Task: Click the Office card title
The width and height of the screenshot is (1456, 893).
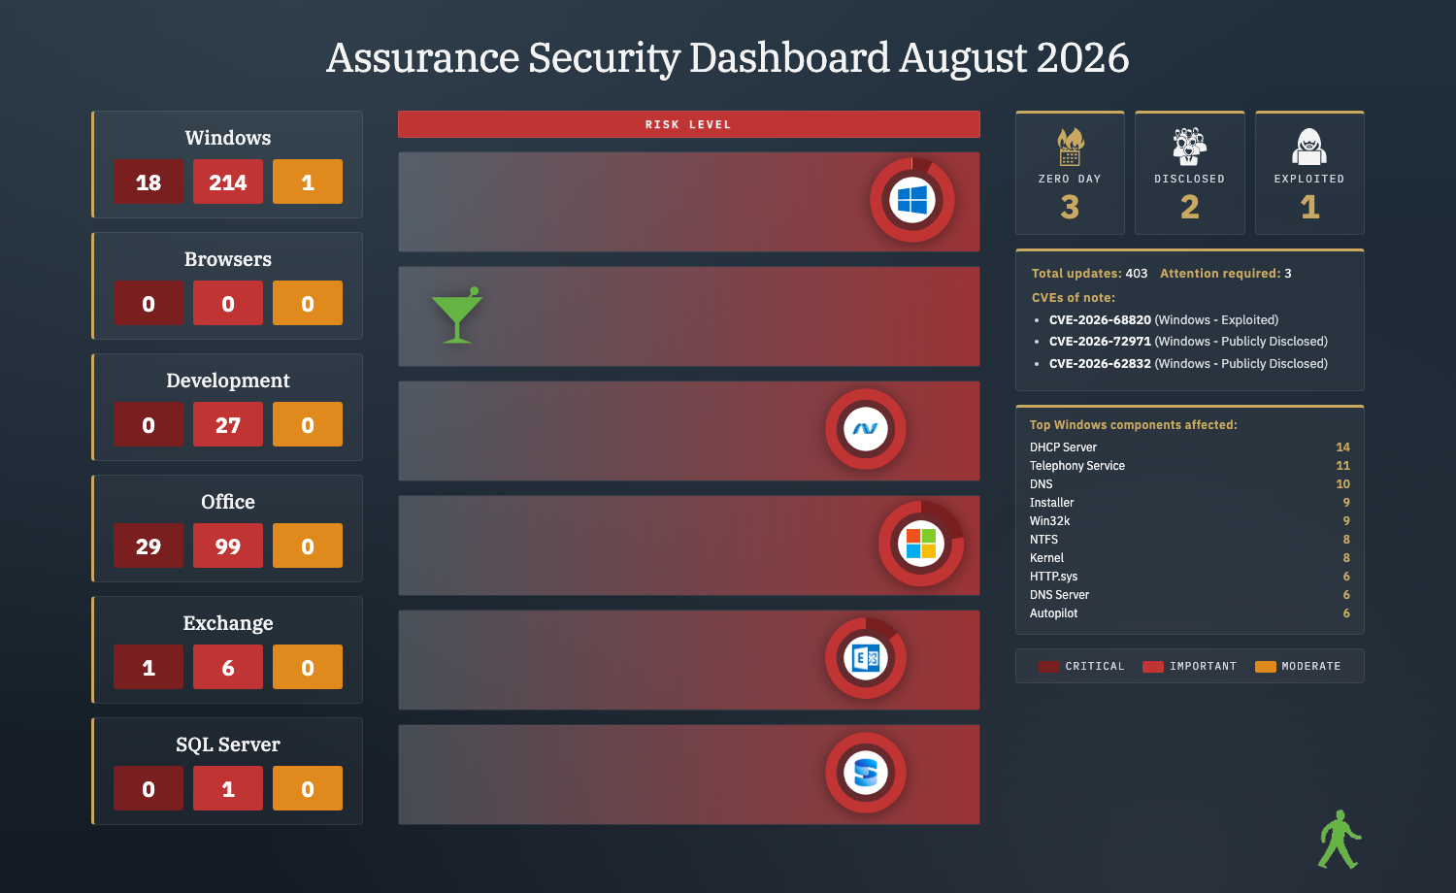Action: (228, 502)
